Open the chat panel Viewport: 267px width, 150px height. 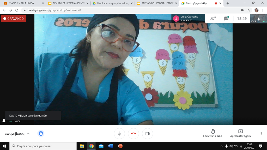(x=226, y=18)
